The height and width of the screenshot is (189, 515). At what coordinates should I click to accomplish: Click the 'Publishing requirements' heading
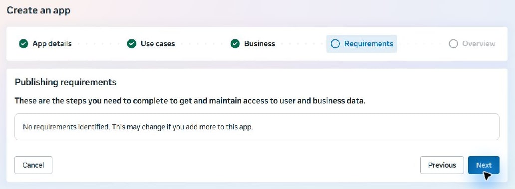click(66, 82)
